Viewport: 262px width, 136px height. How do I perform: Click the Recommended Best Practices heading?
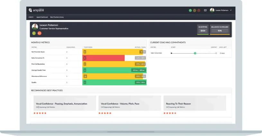click(47, 90)
